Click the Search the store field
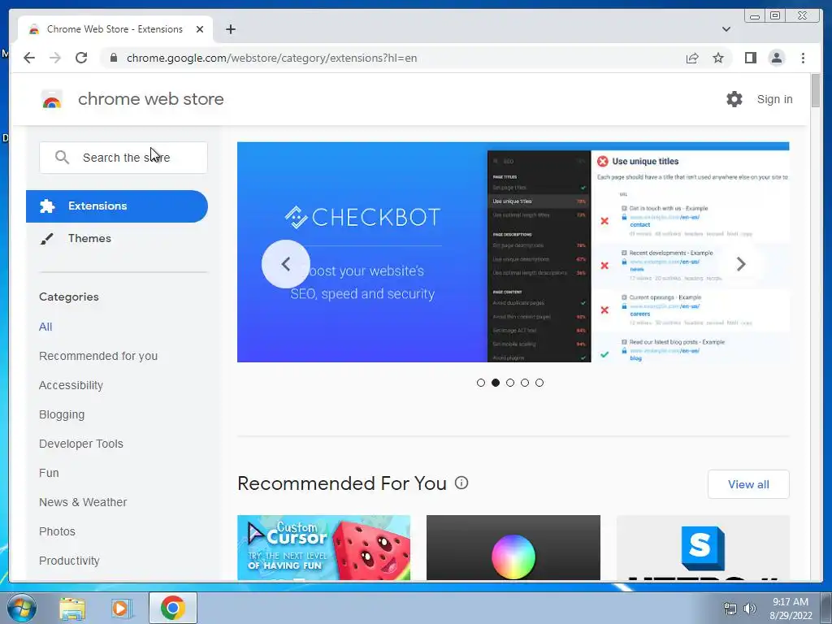This screenshot has height=624, width=832. (x=123, y=158)
